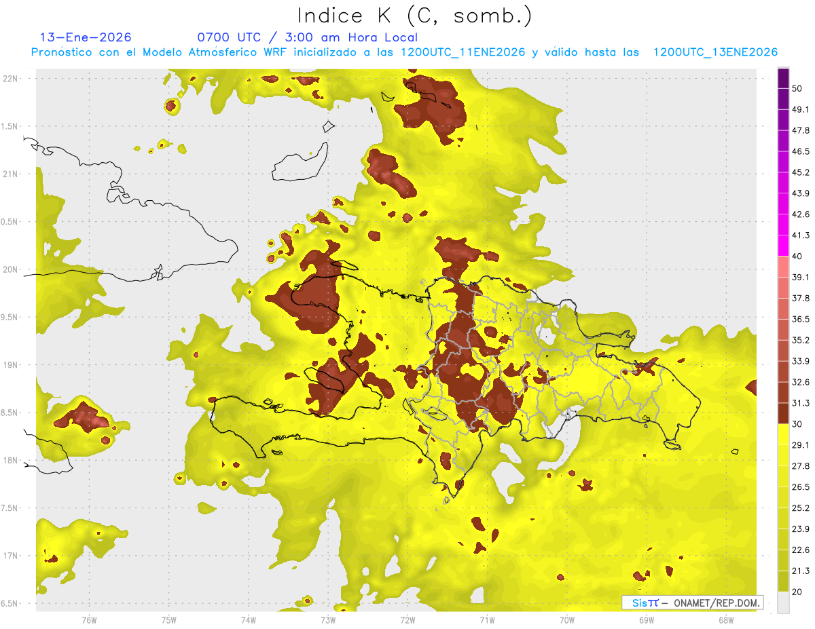Click the '75W' longitude label

tap(169, 620)
